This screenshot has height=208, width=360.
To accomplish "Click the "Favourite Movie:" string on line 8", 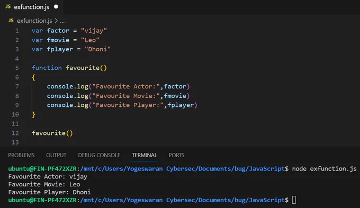I will (126, 96).
